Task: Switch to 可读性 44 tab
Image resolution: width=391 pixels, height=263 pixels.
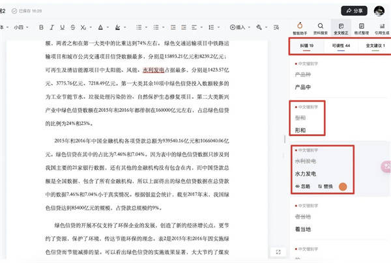Action: tap(341, 46)
